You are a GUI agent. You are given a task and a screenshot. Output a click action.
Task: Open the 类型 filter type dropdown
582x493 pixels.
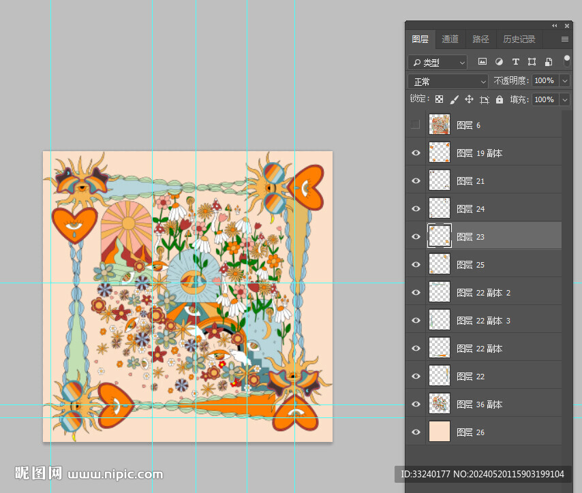(x=438, y=63)
